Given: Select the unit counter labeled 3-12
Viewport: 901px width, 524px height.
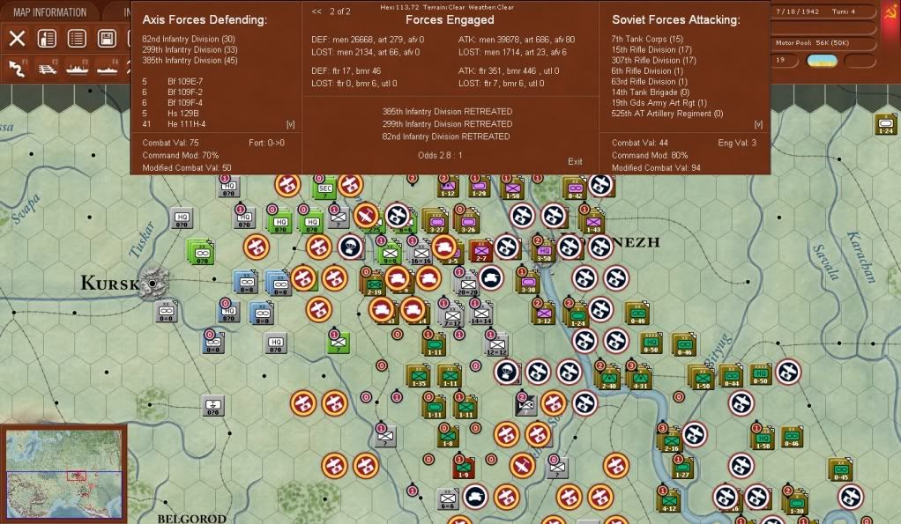Looking at the screenshot, I should (544, 314).
